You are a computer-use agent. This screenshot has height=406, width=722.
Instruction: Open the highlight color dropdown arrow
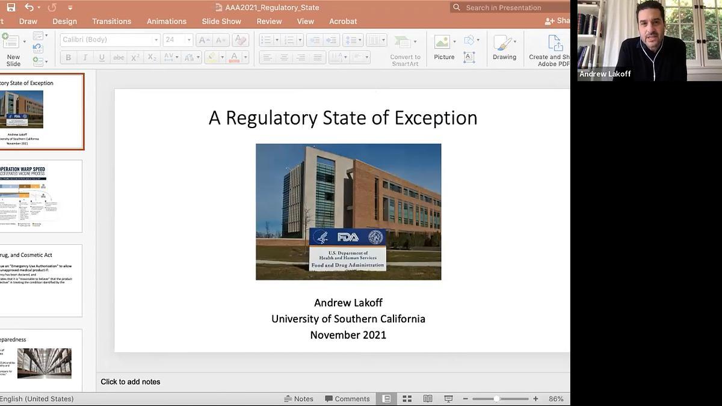(x=221, y=58)
